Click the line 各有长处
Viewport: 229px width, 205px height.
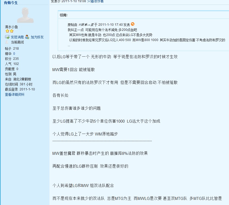click(x=60, y=95)
